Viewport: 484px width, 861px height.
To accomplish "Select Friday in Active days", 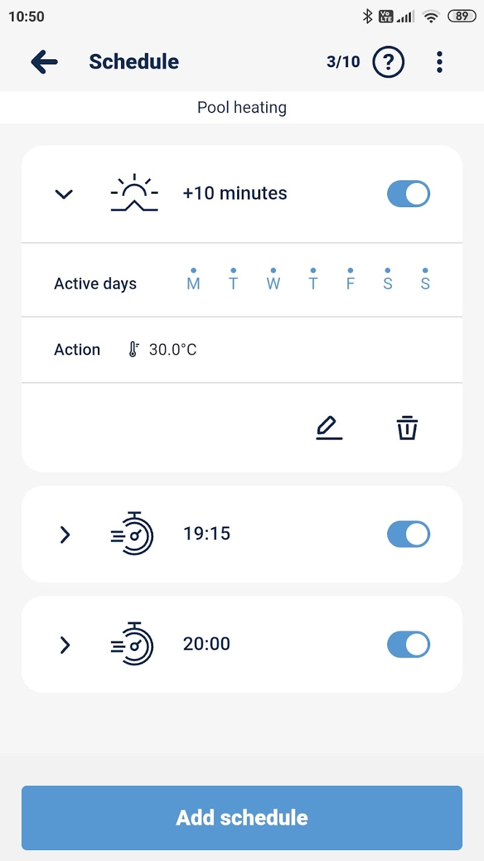I will (x=350, y=282).
